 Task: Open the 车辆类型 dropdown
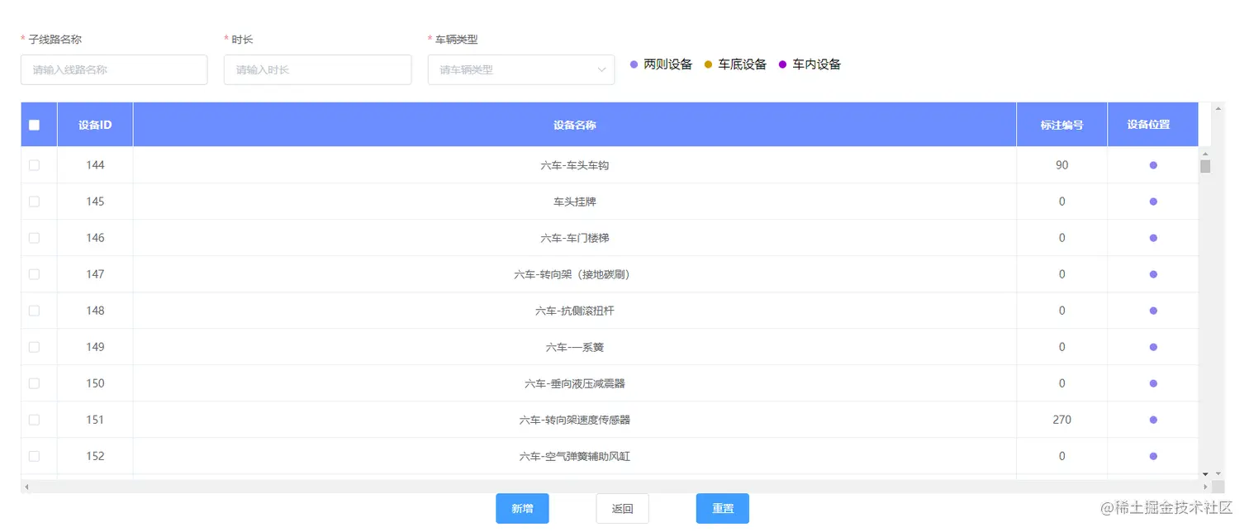point(521,70)
